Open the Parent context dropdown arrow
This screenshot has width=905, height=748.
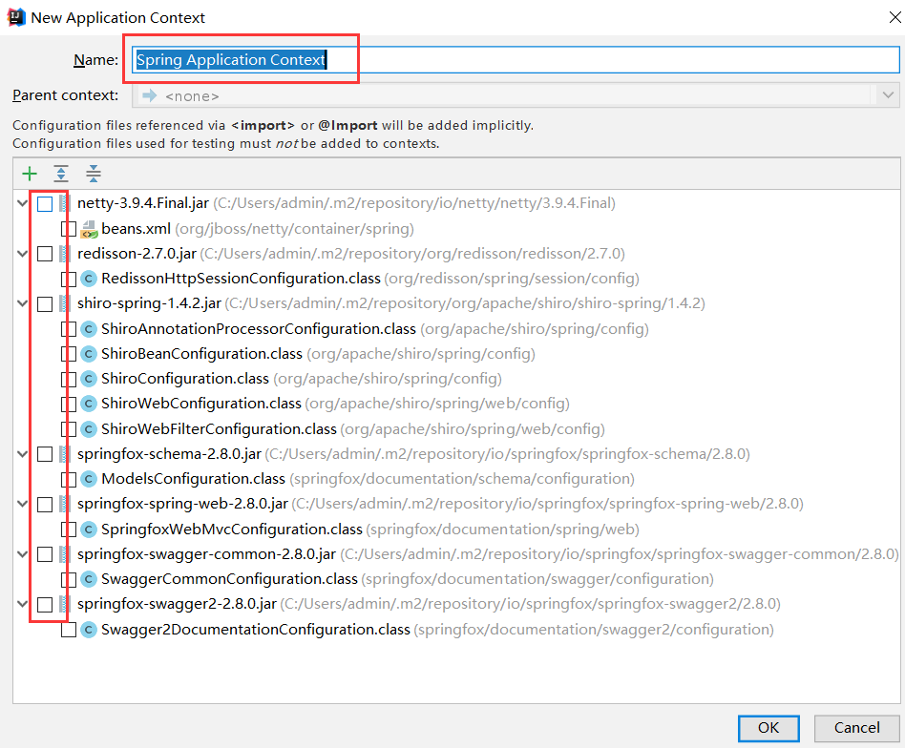(x=888, y=95)
